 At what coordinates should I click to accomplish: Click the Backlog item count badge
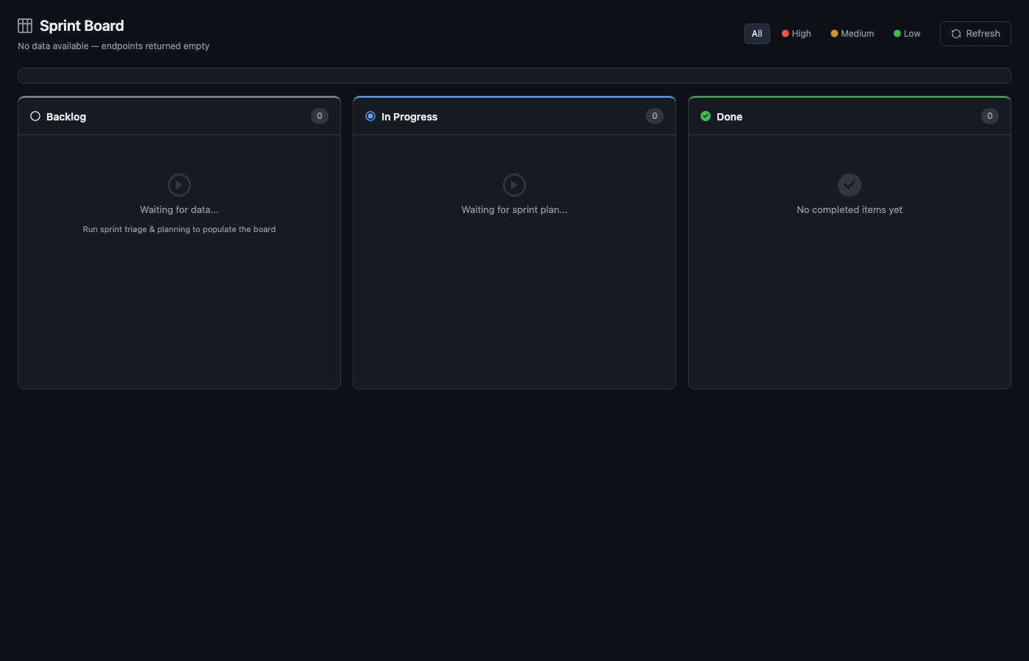pos(320,116)
